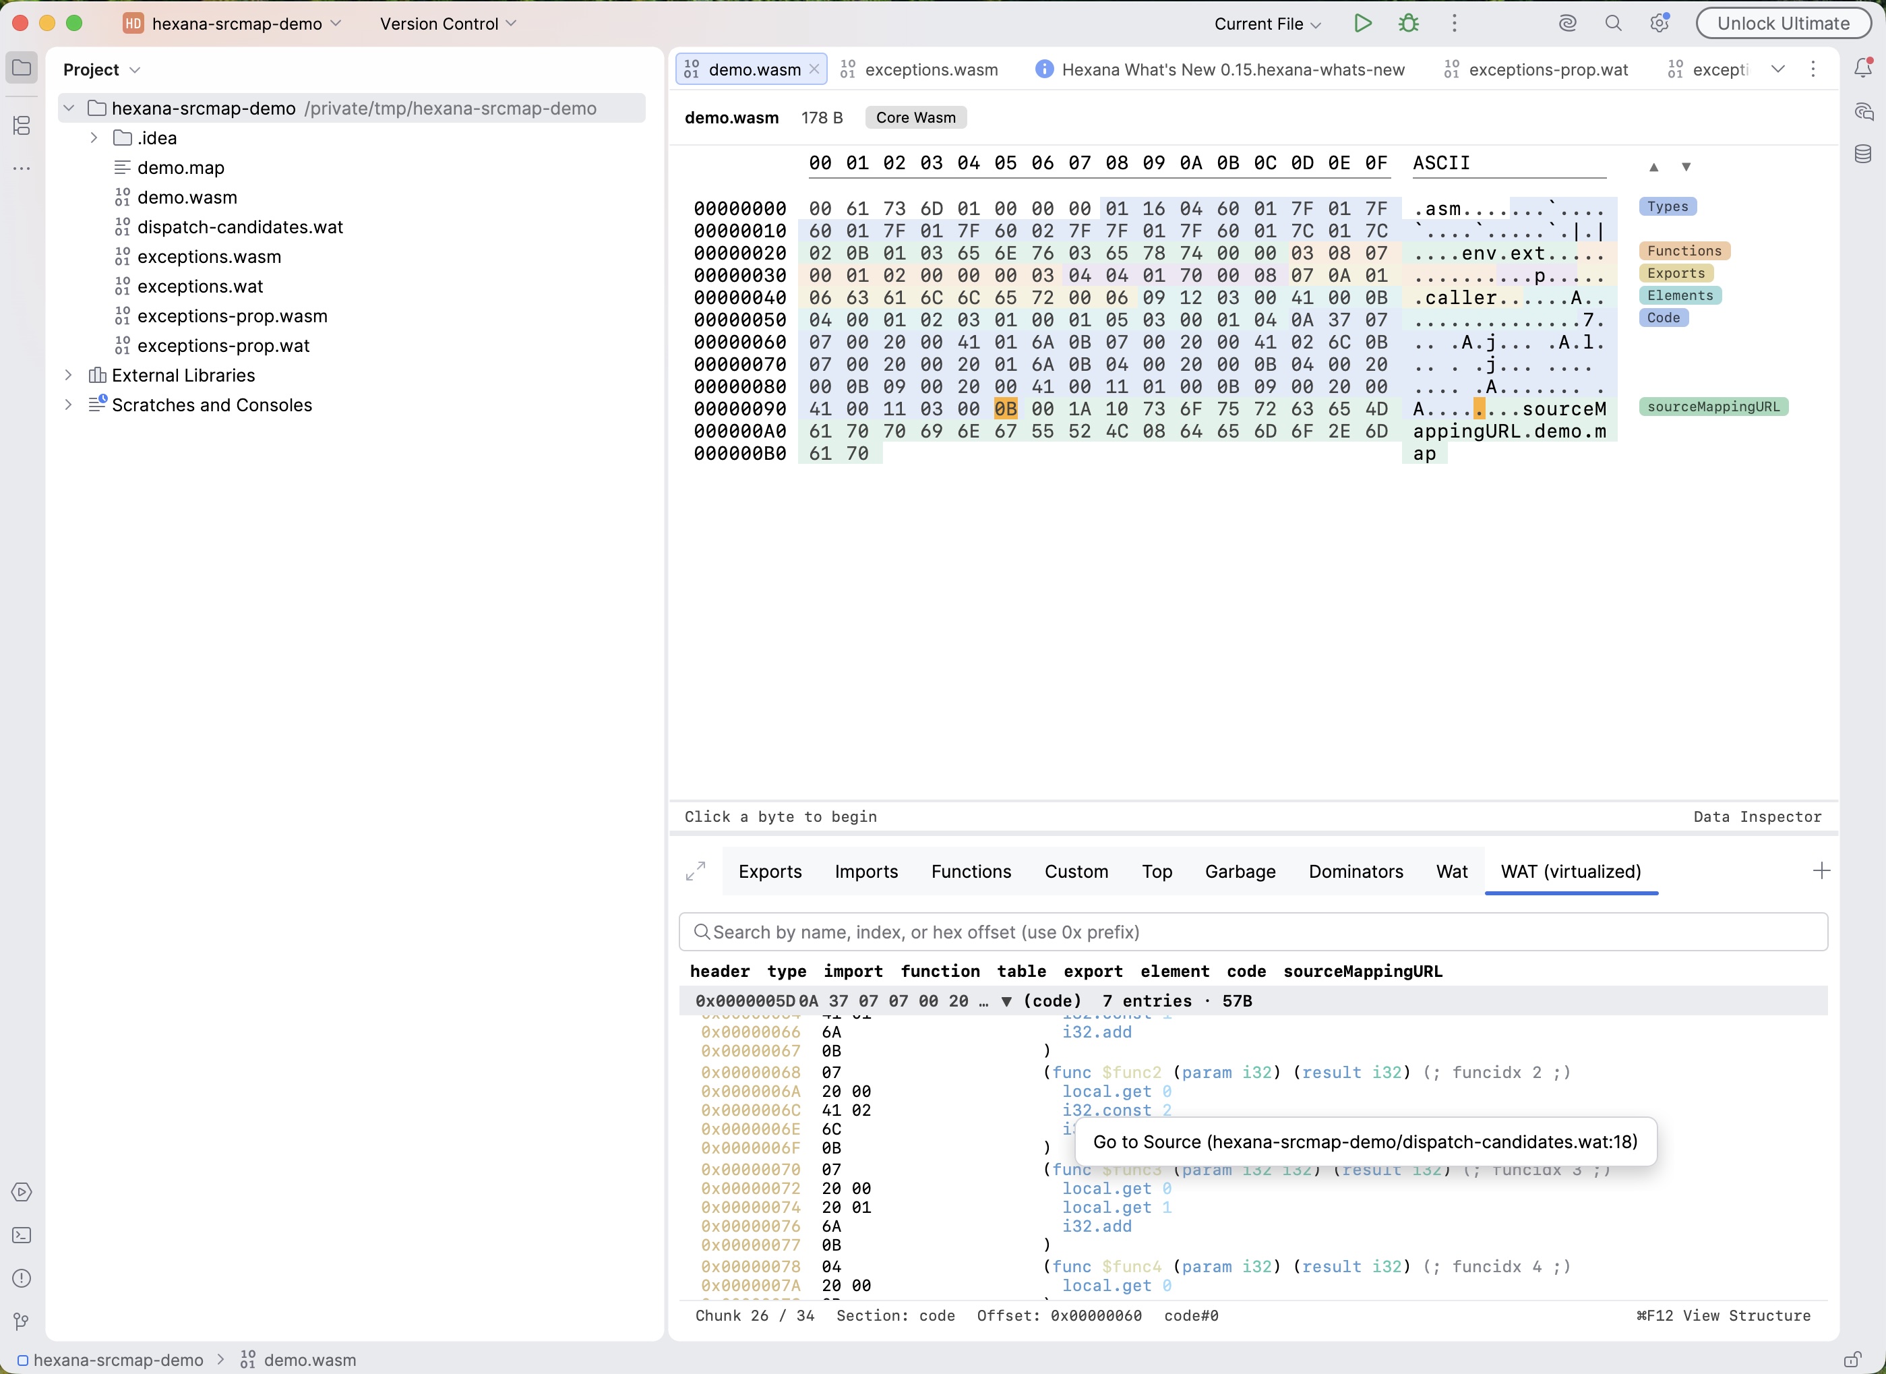Open demo.map in the project tree
1886x1374 pixels.
(181, 168)
